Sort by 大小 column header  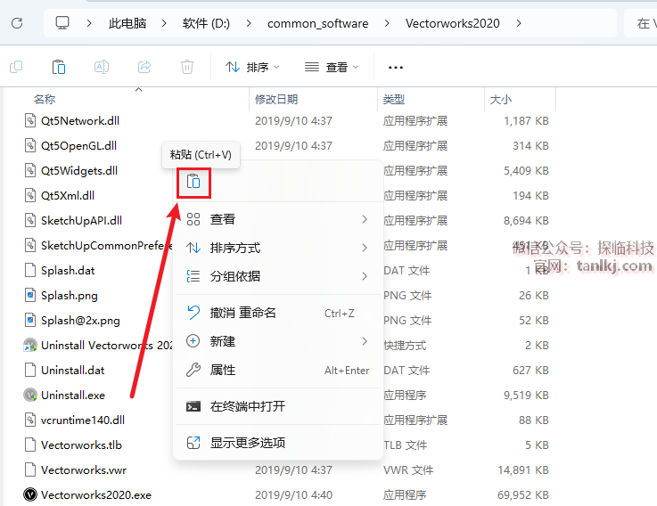coord(501,99)
